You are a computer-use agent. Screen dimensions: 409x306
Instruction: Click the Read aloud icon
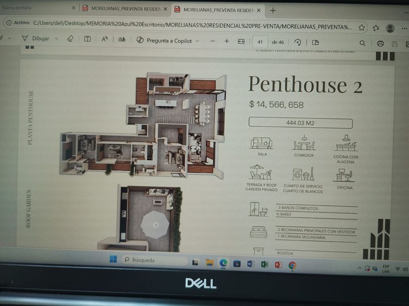[x=105, y=39]
